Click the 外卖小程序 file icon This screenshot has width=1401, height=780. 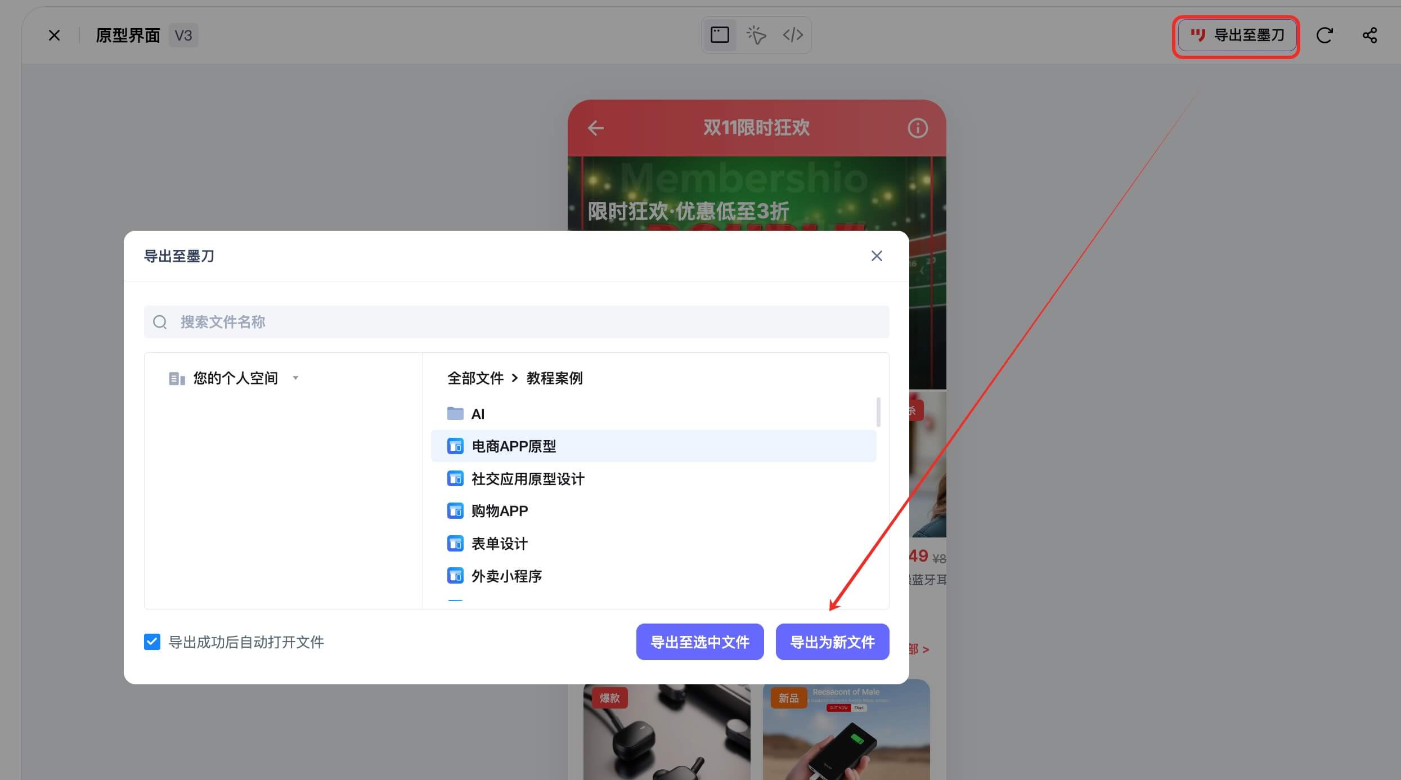455,576
